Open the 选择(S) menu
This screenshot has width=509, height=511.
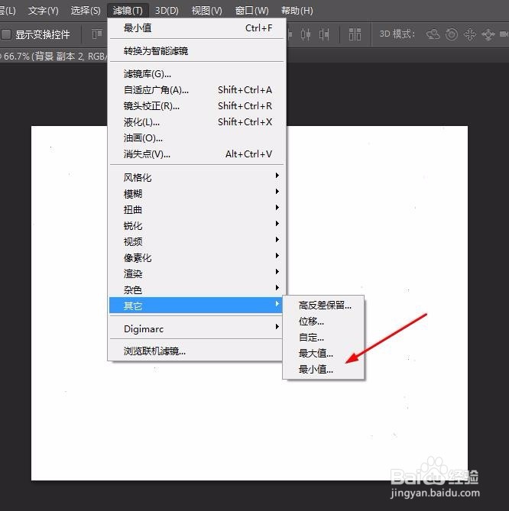point(86,11)
